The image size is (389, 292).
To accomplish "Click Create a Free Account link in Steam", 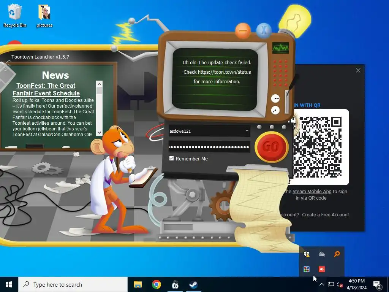I will point(326,215).
